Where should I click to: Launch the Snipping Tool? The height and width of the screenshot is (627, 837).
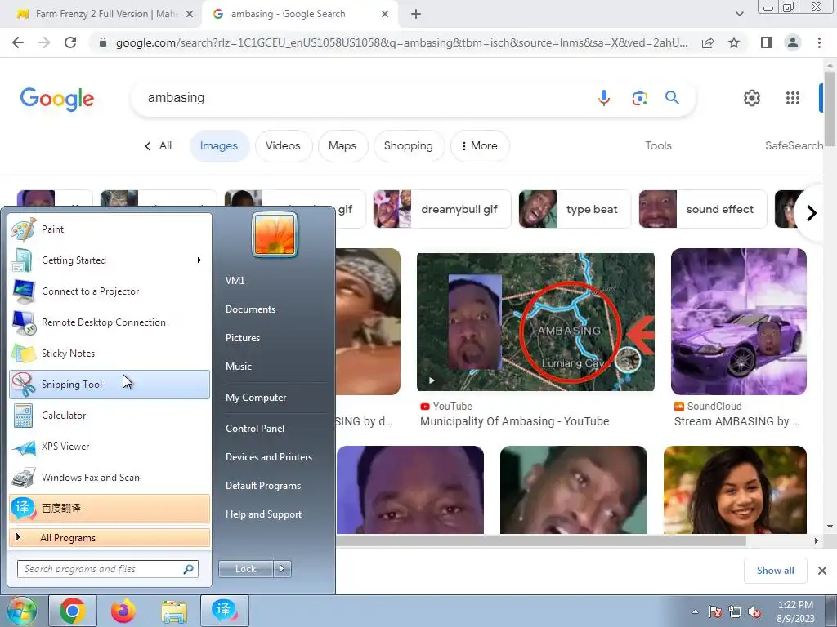110,385
